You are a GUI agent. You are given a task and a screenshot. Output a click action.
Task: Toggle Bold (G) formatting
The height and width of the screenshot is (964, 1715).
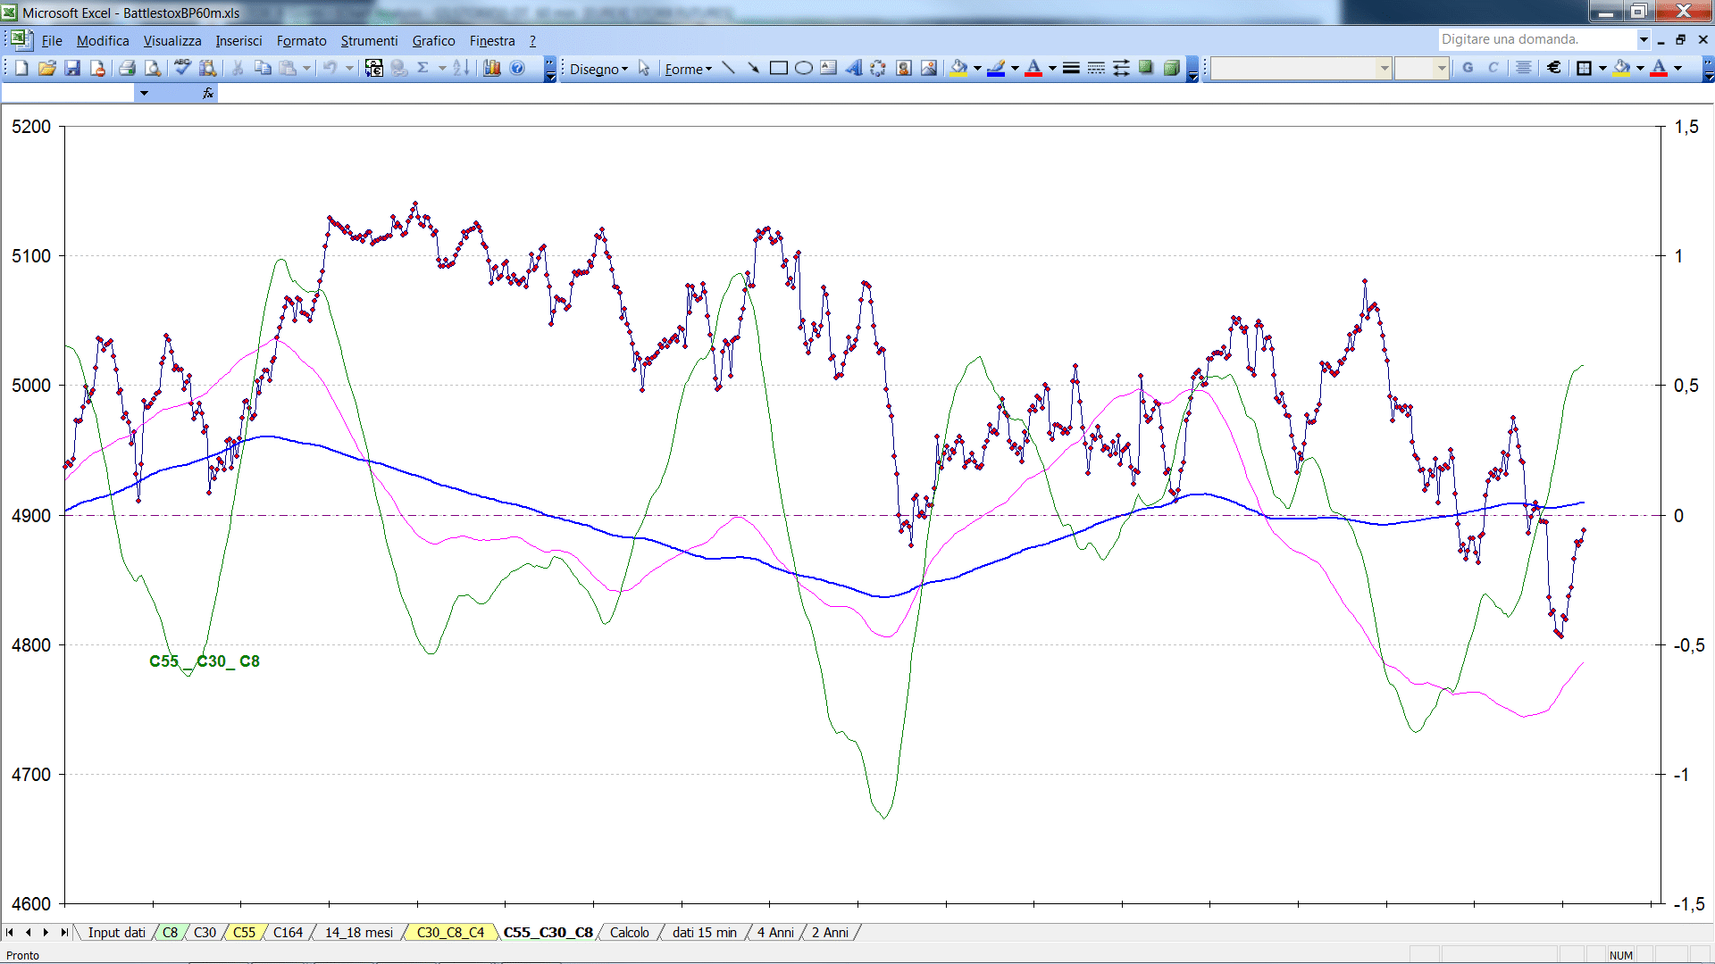click(1468, 68)
